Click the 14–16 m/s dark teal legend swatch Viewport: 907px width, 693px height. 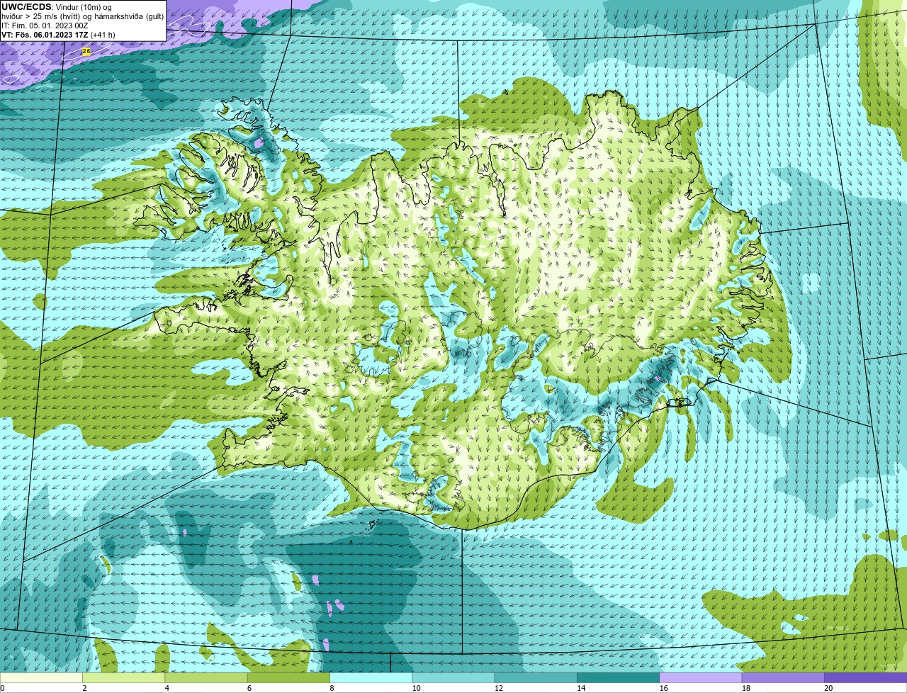pyautogui.click(x=619, y=677)
